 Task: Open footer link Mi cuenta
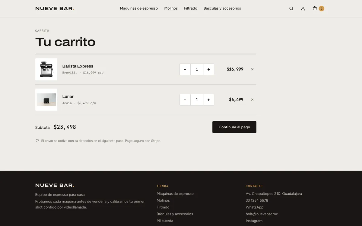pos(165,221)
